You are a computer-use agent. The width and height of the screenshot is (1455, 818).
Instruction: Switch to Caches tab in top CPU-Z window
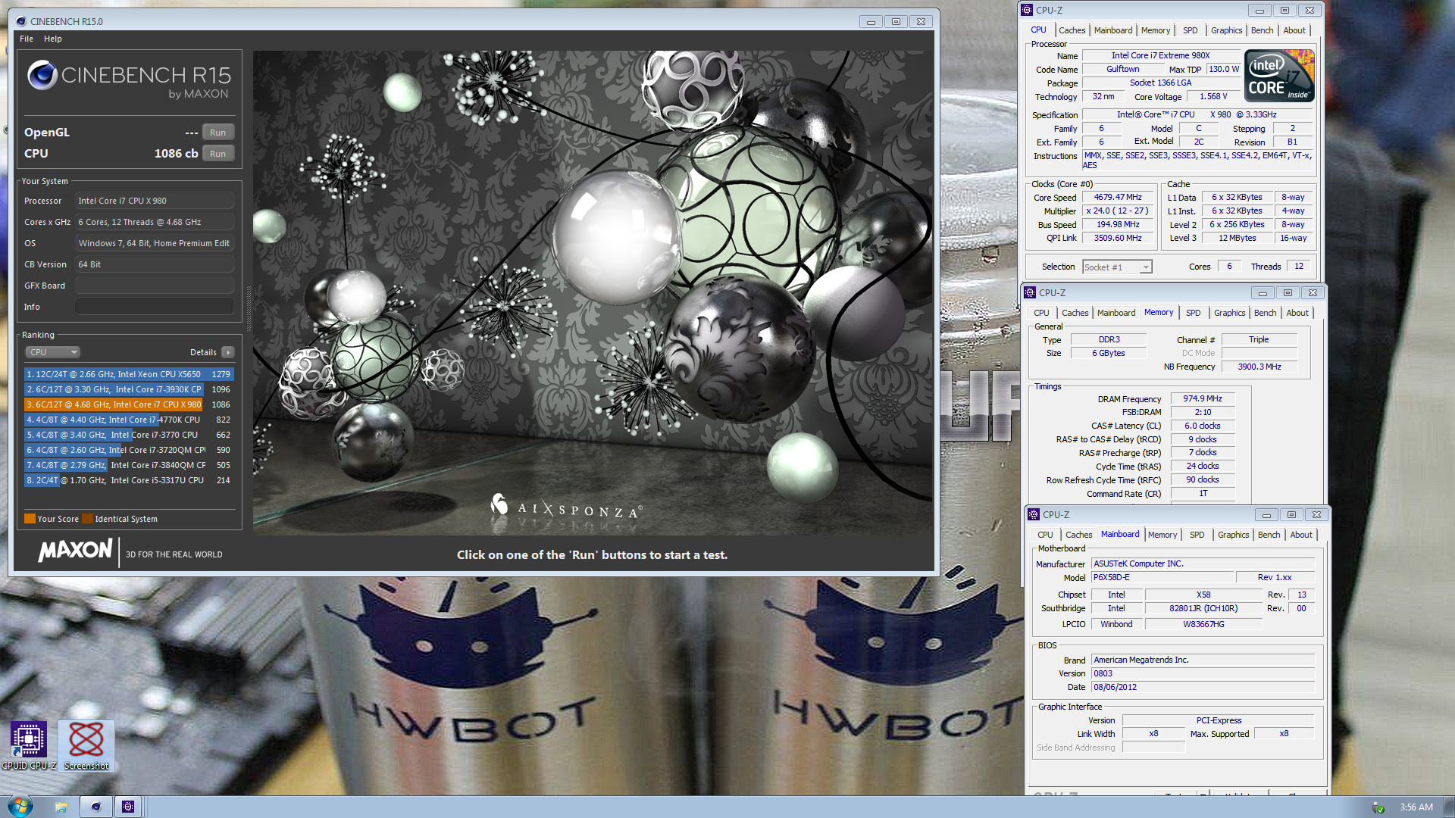point(1072,30)
